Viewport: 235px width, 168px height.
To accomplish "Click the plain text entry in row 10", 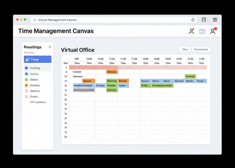I will pos(78,77).
